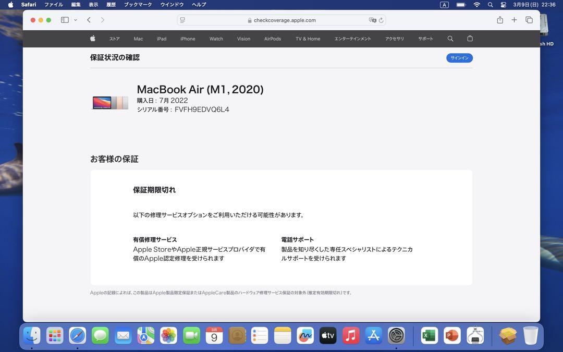Open Spotlight search in menu bar
The height and width of the screenshot is (352, 563).
pos(490,5)
